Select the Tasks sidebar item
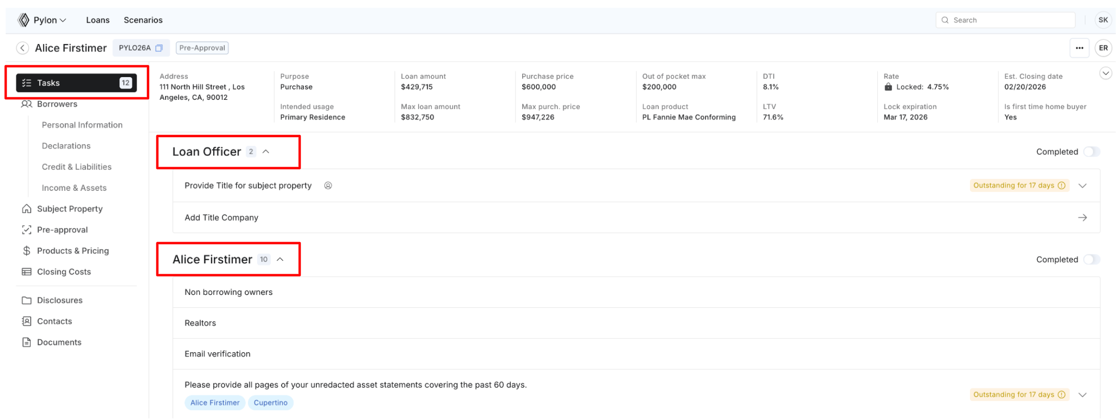This screenshot has width=1118, height=420. tap(76, 83)
